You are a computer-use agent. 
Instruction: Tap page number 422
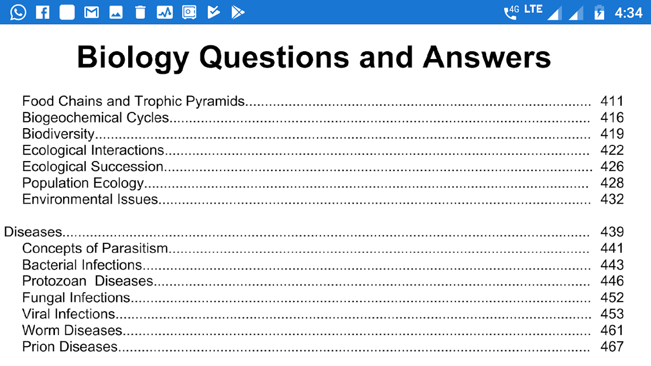tap(612, 150)
